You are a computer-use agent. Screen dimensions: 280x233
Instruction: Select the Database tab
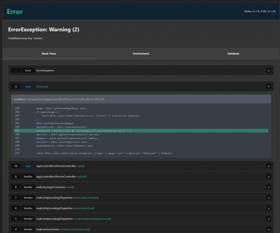point(233,53)
